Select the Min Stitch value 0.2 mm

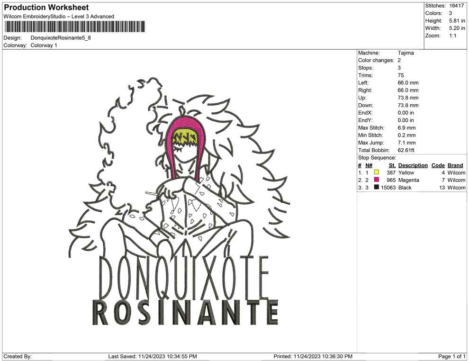[406, 135]
